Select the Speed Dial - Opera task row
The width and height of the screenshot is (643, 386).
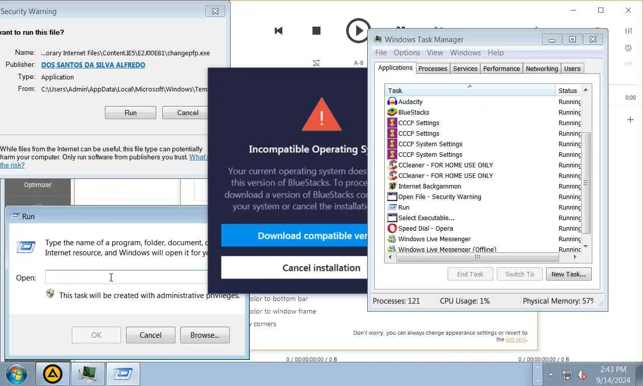click(484, 228)
